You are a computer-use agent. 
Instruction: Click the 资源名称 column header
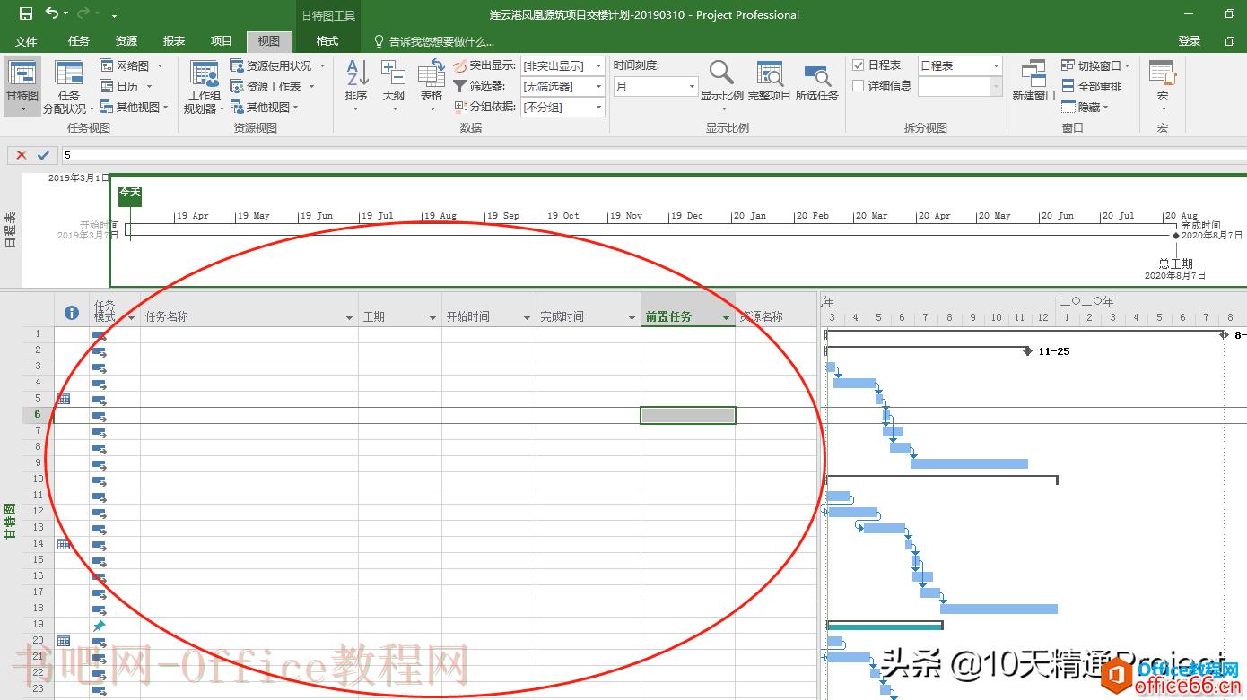point(776,309)
